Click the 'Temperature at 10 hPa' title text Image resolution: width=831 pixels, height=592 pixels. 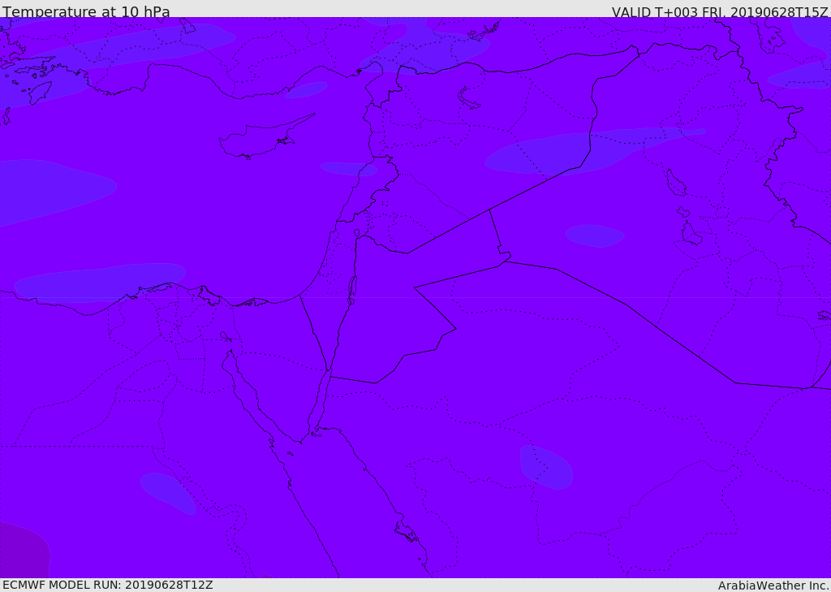pos(86,11)
